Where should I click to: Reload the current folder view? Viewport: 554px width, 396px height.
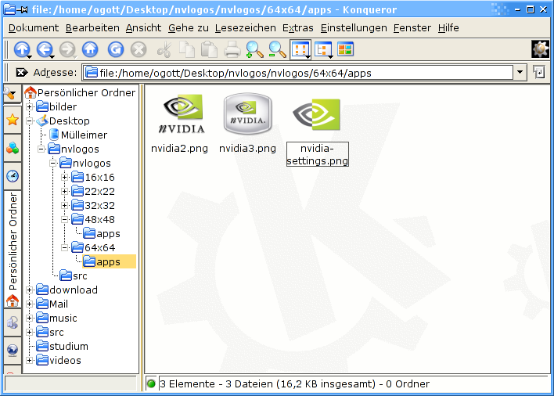tap(116, 49)
